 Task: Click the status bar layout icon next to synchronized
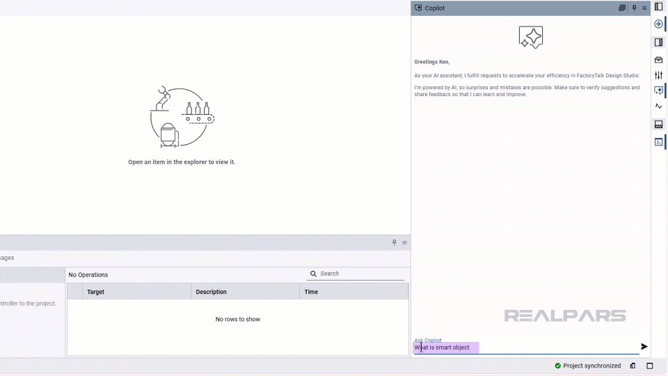633,366
